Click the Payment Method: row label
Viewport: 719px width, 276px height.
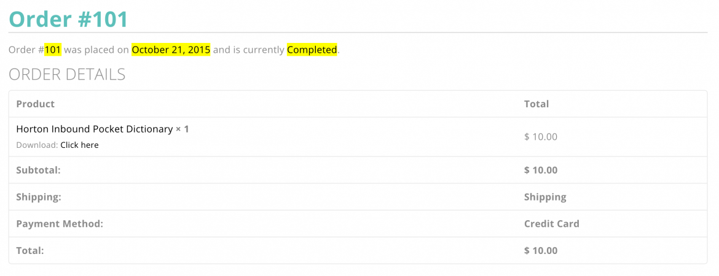coord(60,224)
